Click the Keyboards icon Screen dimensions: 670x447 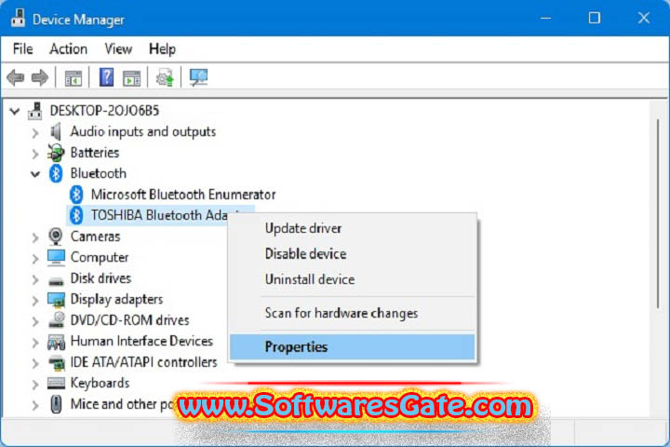pos(56,384)
